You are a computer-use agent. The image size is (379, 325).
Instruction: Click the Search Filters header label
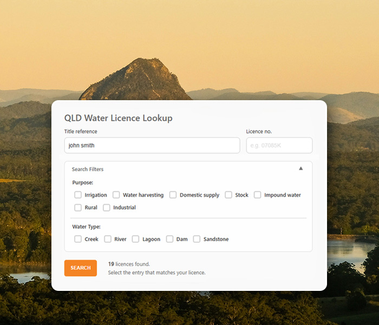click(88, 169)
